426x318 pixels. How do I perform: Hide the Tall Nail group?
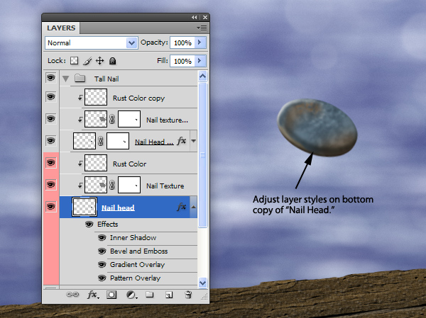click(x=51, y=78)
